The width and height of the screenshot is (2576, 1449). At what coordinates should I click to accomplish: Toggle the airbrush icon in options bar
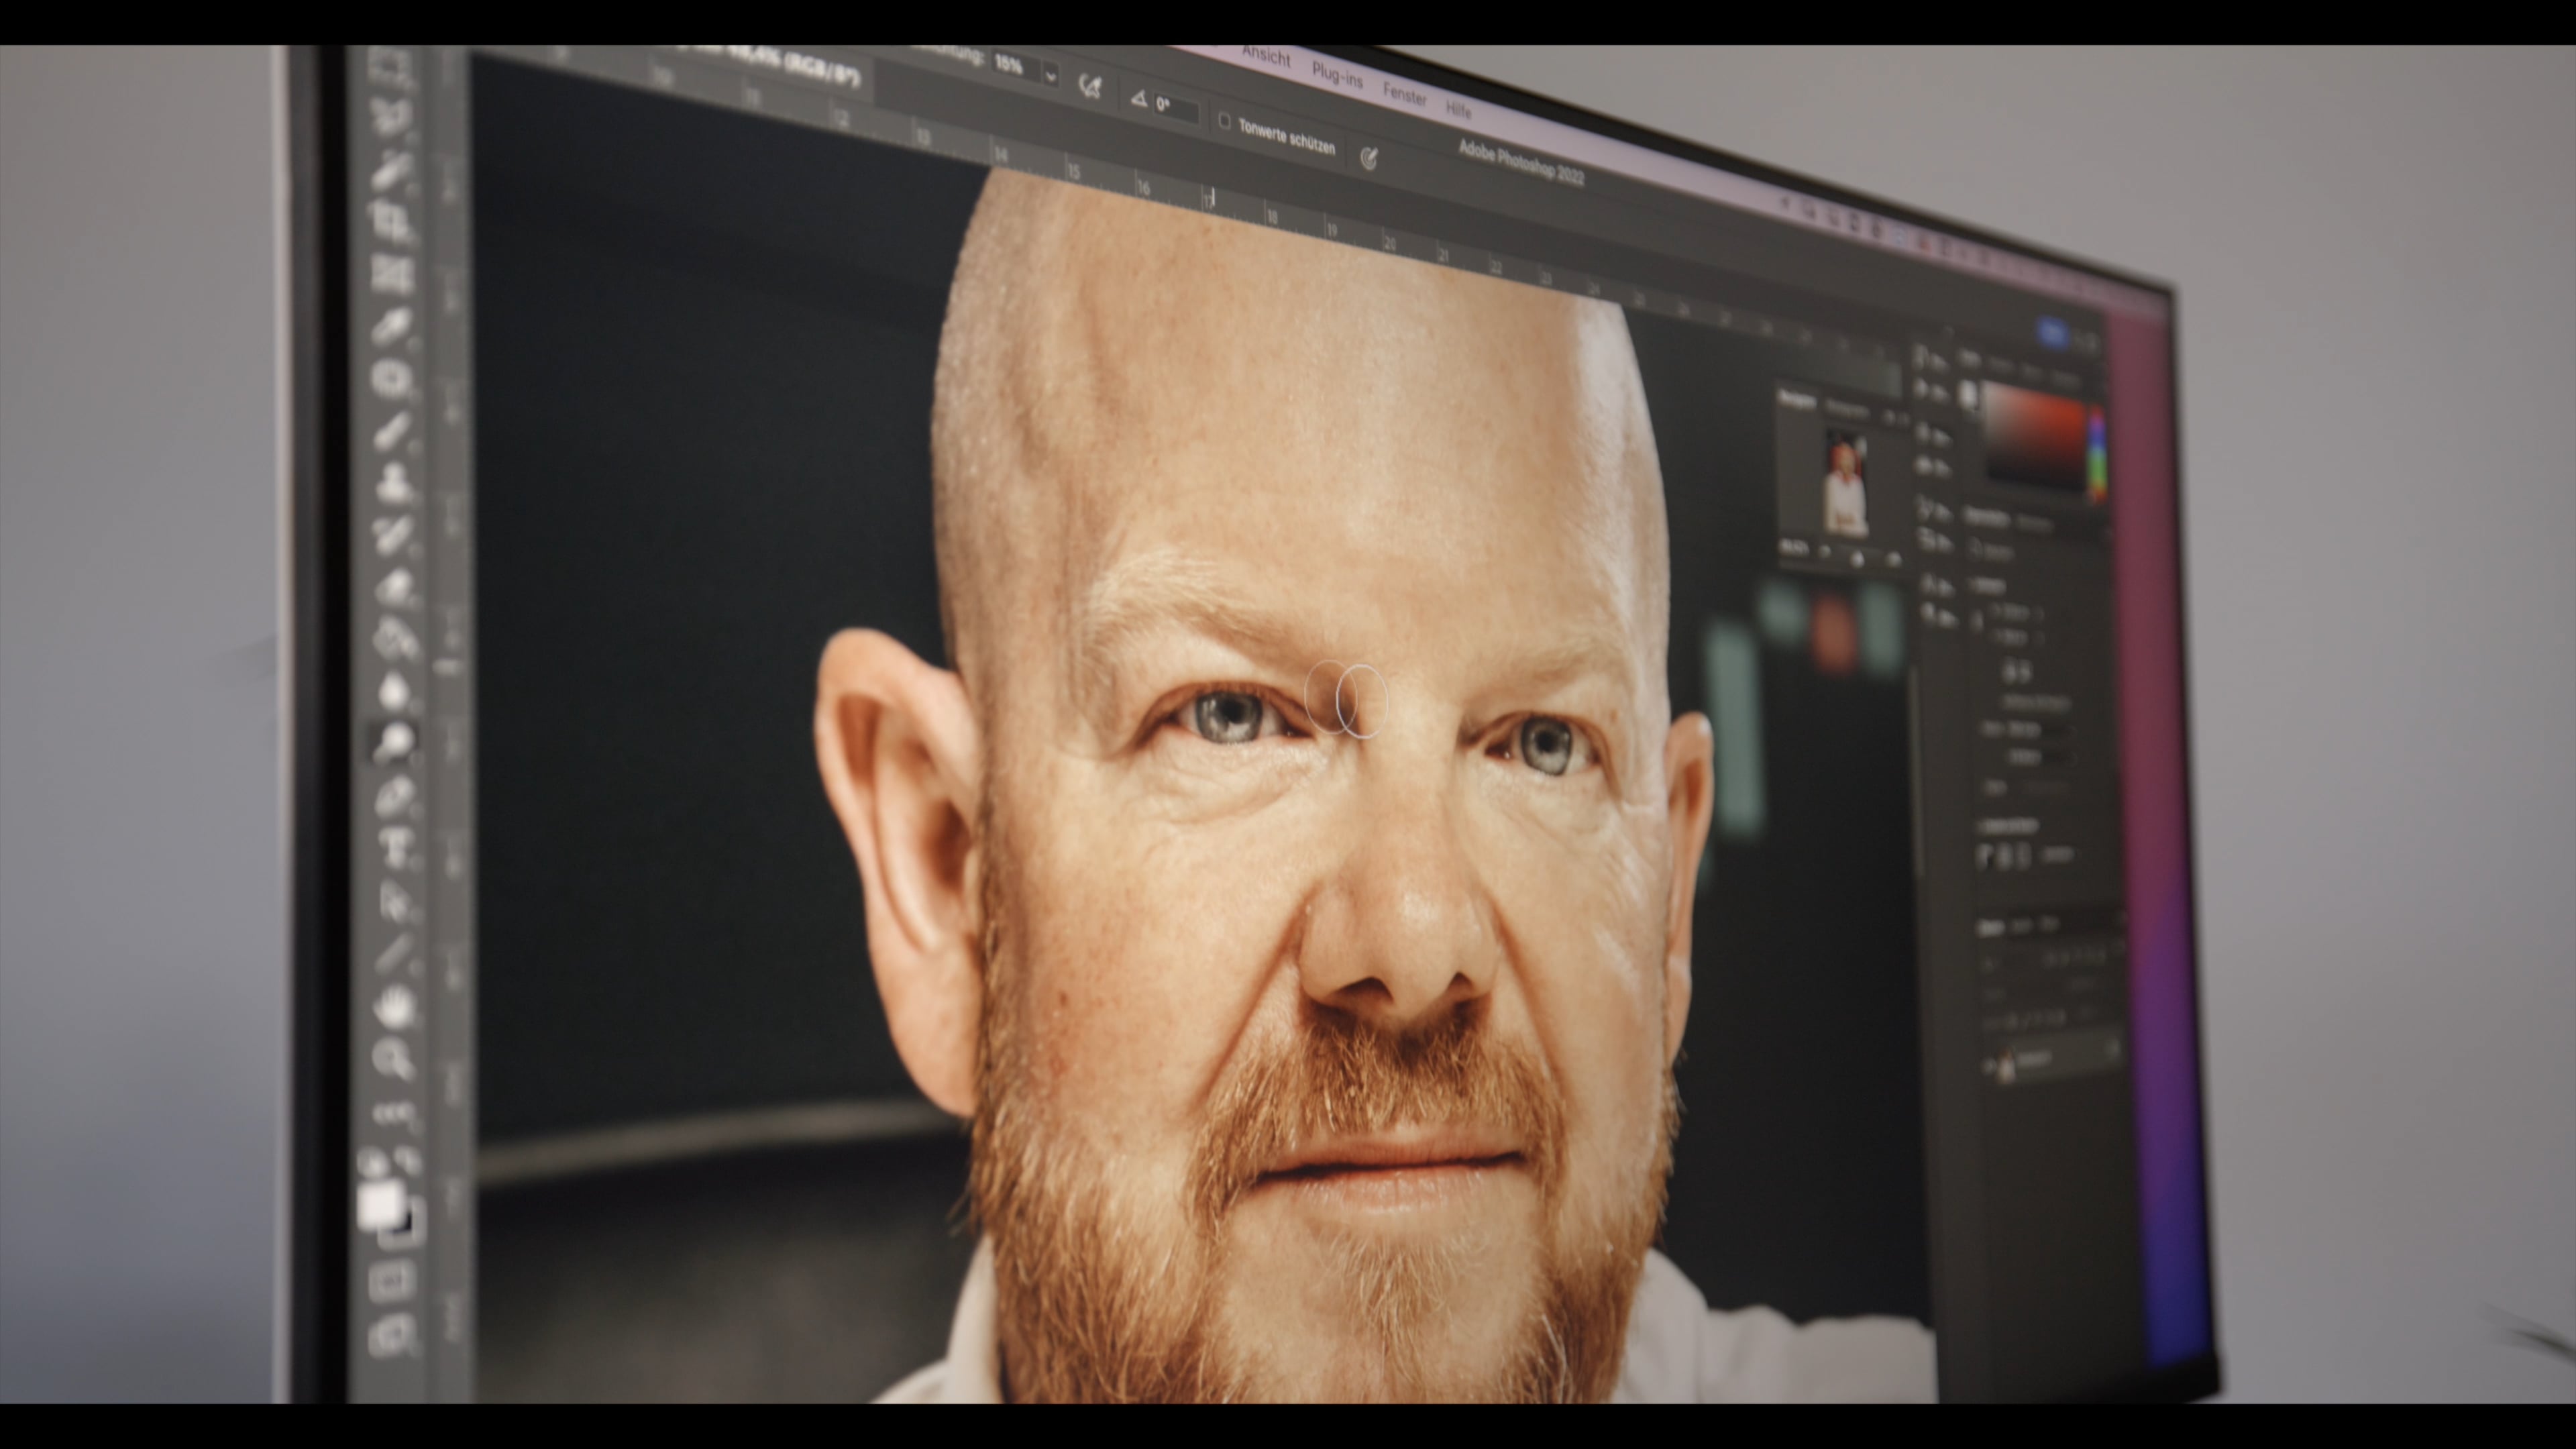click(1091, 86)
